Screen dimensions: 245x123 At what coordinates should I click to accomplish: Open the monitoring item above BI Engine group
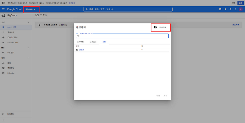16,63
